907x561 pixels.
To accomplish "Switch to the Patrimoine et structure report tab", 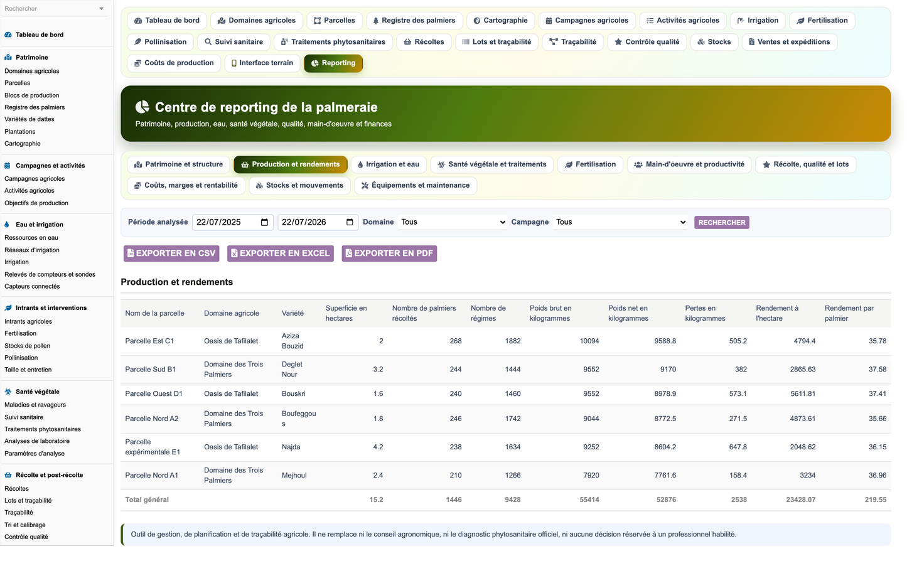I will [179, 164].
